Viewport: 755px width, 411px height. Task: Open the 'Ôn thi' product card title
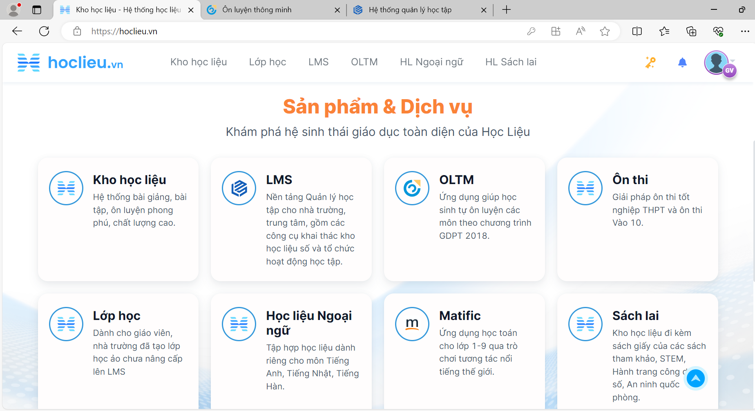pos(630,180)
